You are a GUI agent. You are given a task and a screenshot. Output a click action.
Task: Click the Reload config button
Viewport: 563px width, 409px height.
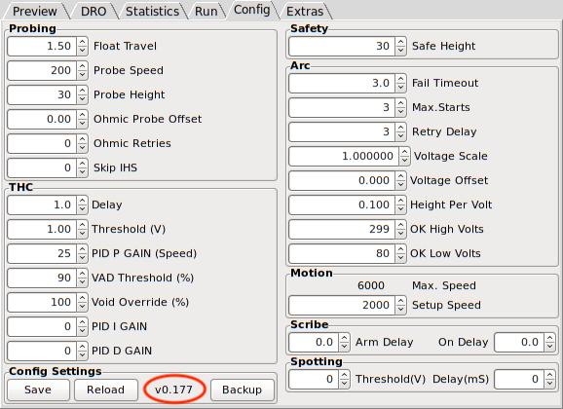click(x=106, y=390)
